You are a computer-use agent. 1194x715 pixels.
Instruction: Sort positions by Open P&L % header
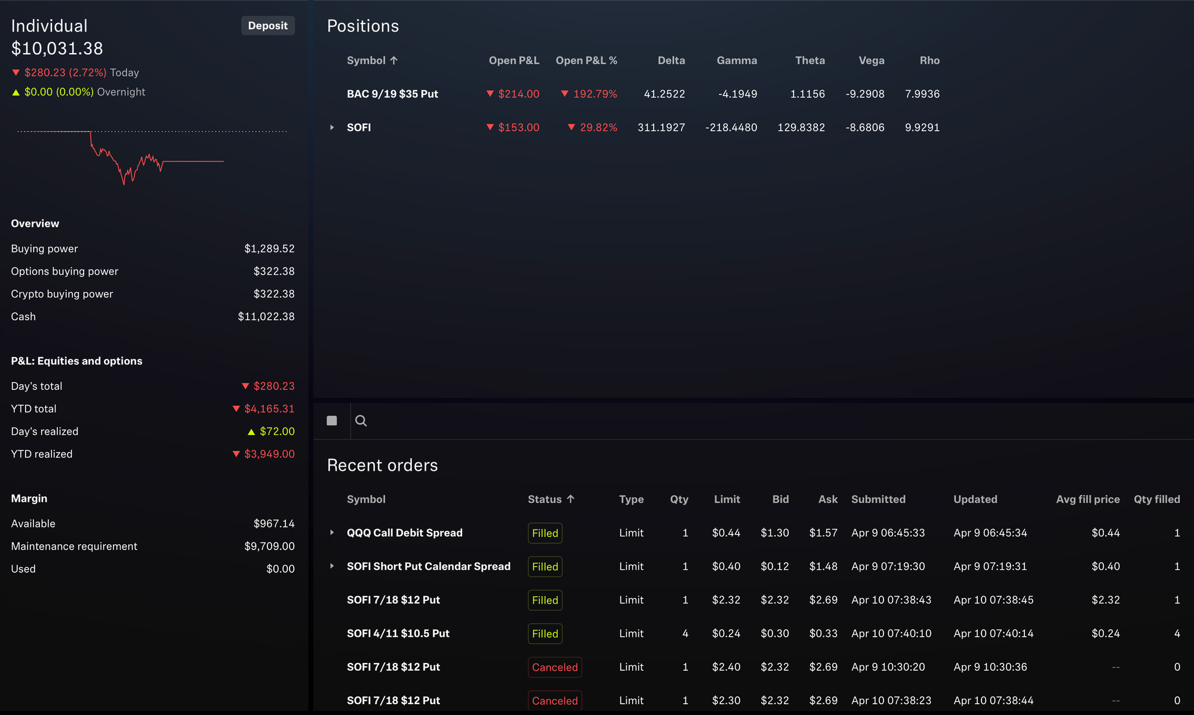click(586, 60)
